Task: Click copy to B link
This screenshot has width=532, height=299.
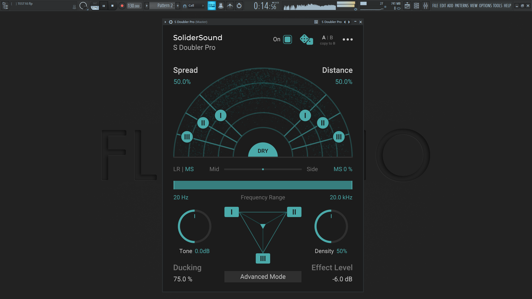Action: (327, 43)
